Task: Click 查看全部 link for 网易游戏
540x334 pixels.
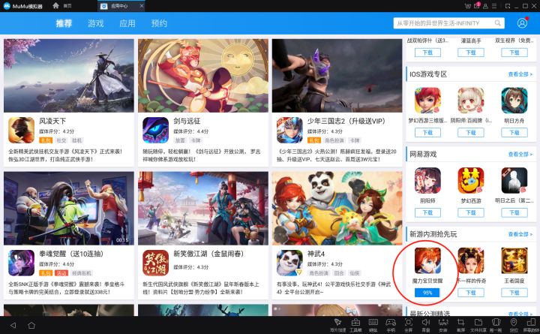Action: [520, 154]
